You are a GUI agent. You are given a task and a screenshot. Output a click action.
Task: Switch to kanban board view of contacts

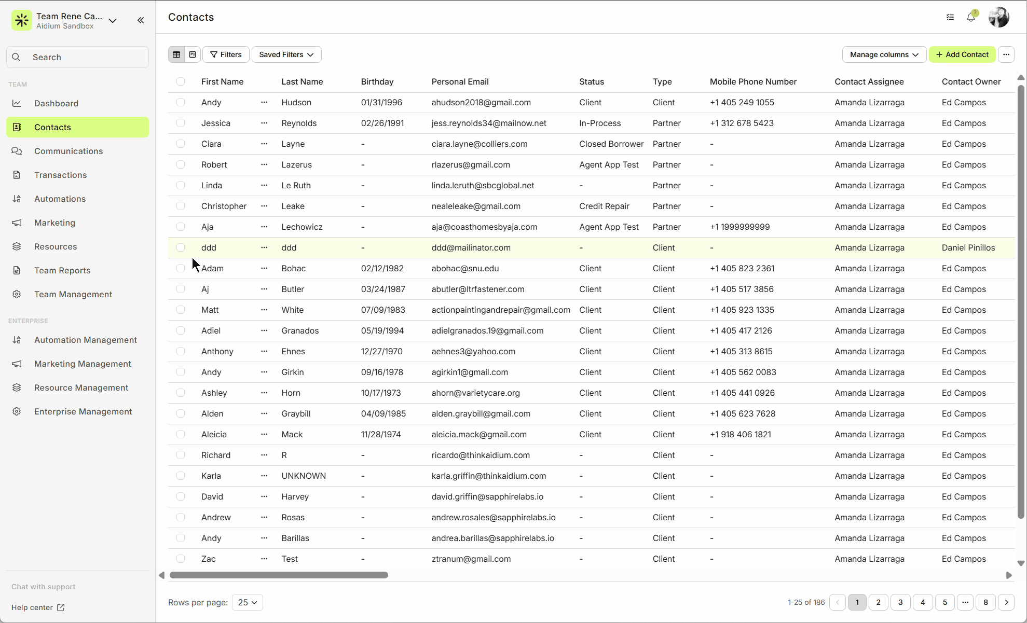[x=192, y=54]
